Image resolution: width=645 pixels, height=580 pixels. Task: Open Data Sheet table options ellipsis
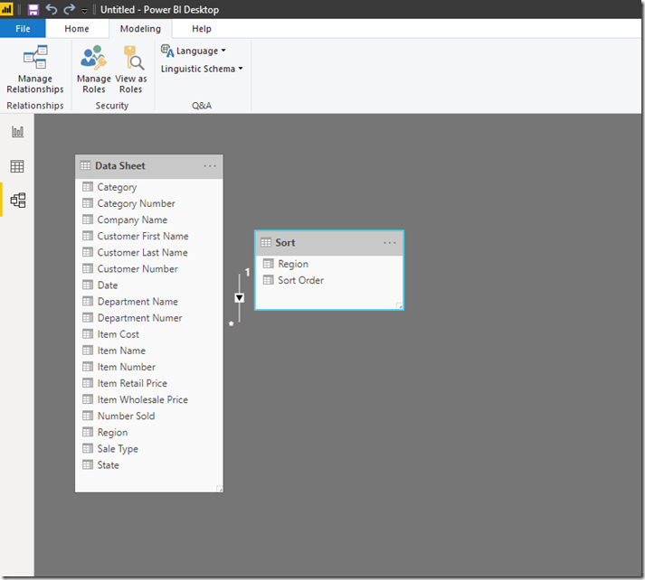click(210, 166)
